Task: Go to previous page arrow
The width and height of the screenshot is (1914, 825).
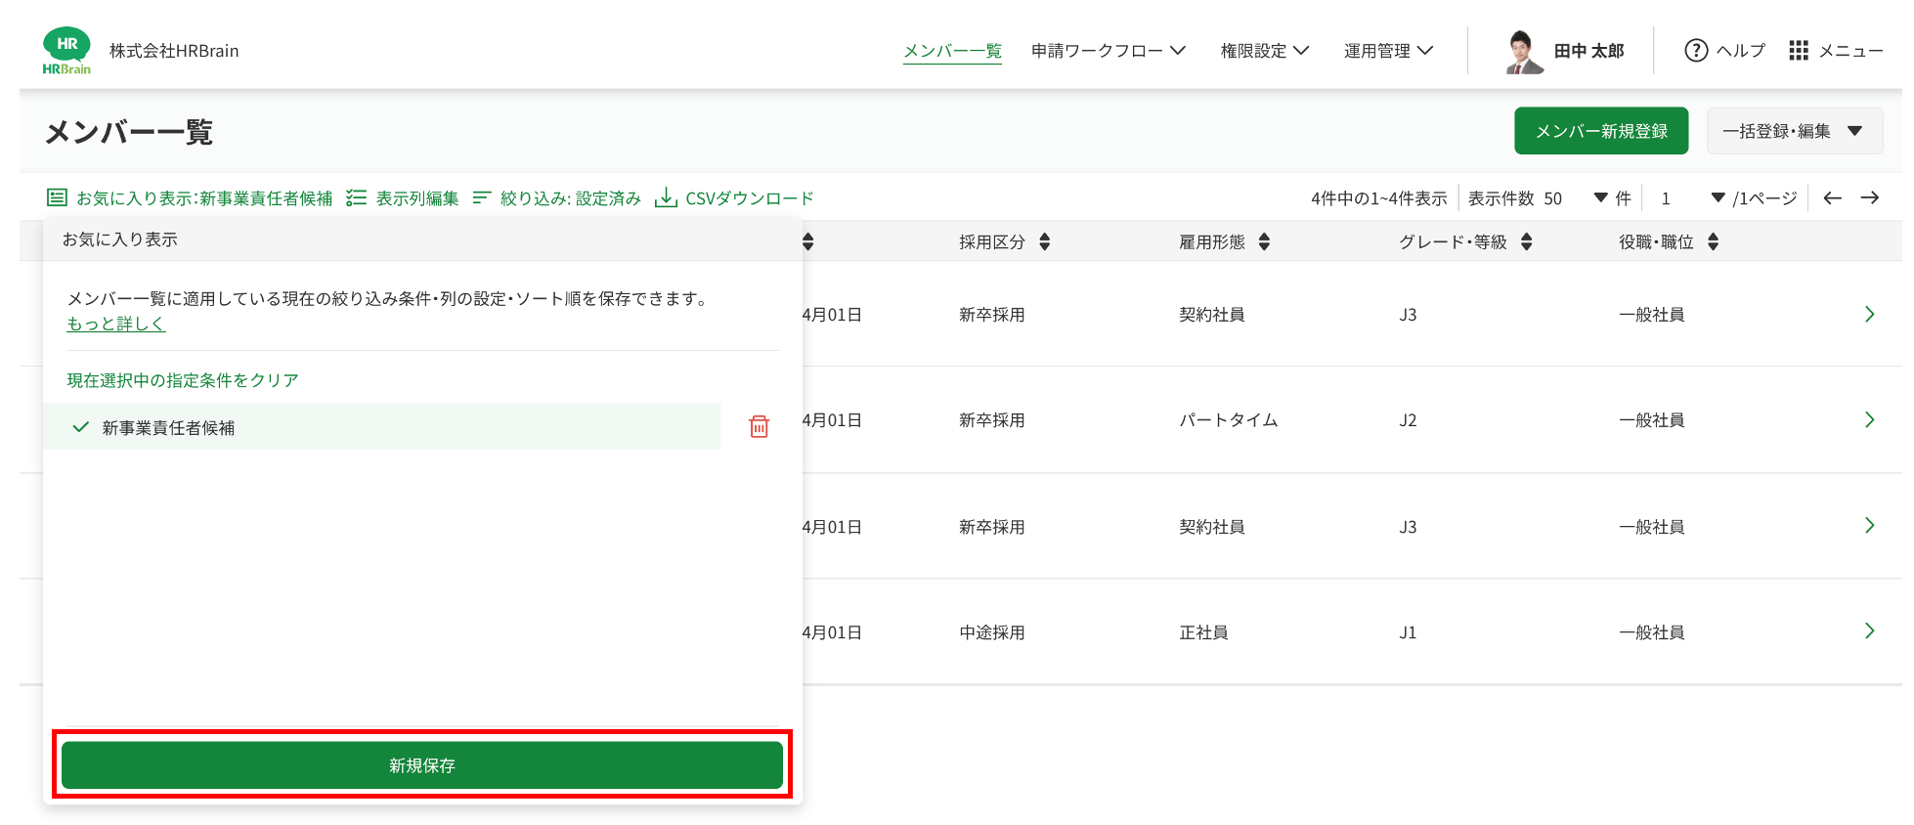Action: coord(1833,198)
